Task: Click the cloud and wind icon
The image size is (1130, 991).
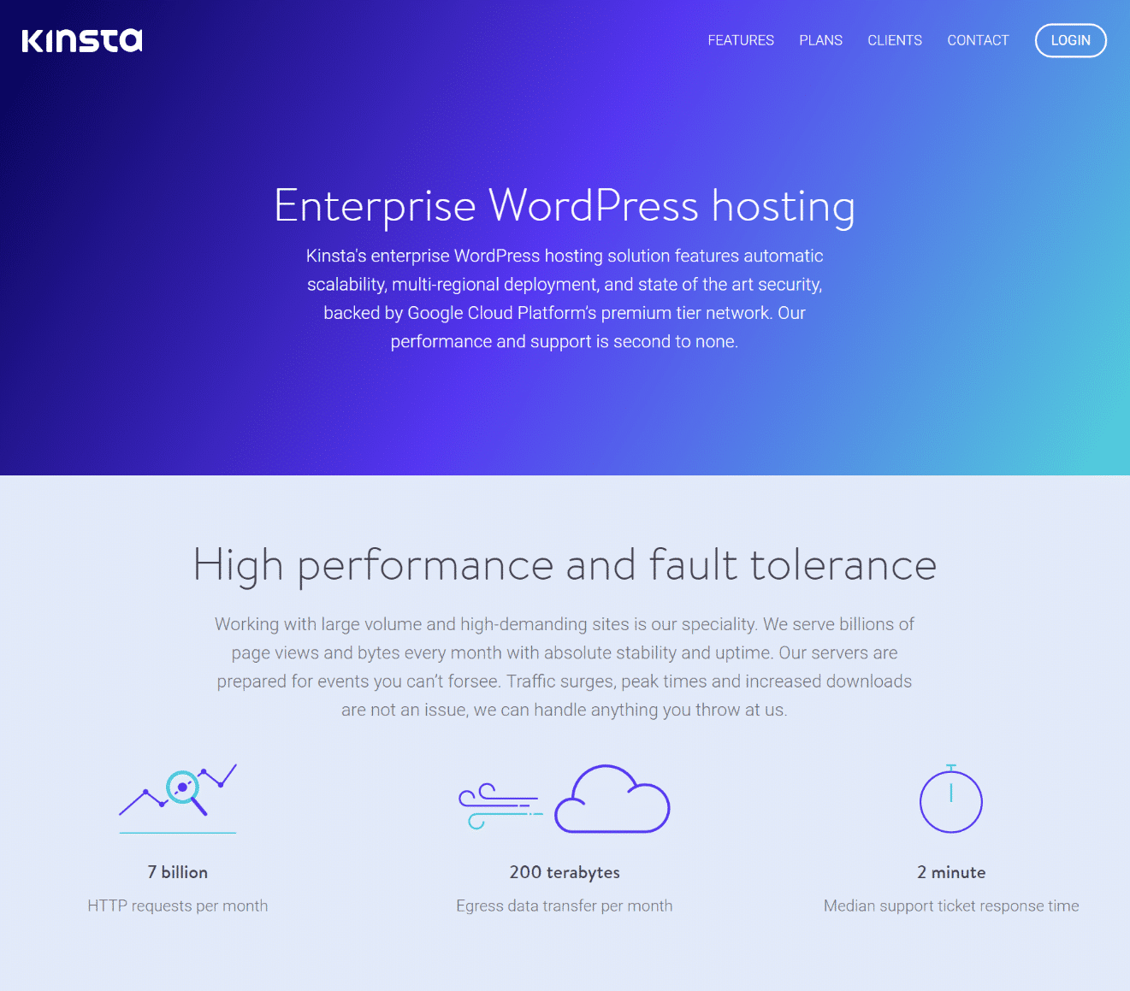Action: coord(565,799)
